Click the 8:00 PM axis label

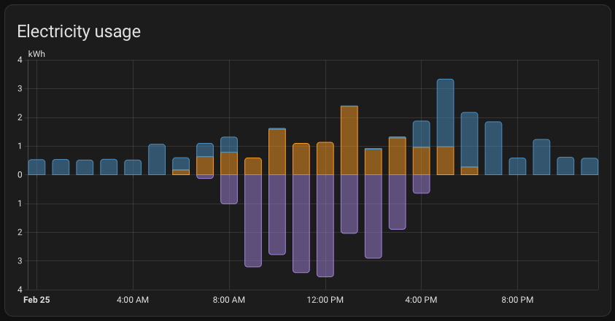click(x=517, y=300)
